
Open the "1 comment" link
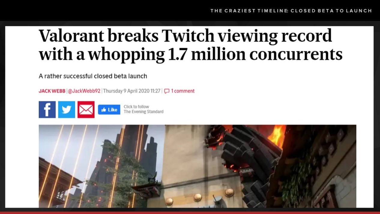coord(183,91)
